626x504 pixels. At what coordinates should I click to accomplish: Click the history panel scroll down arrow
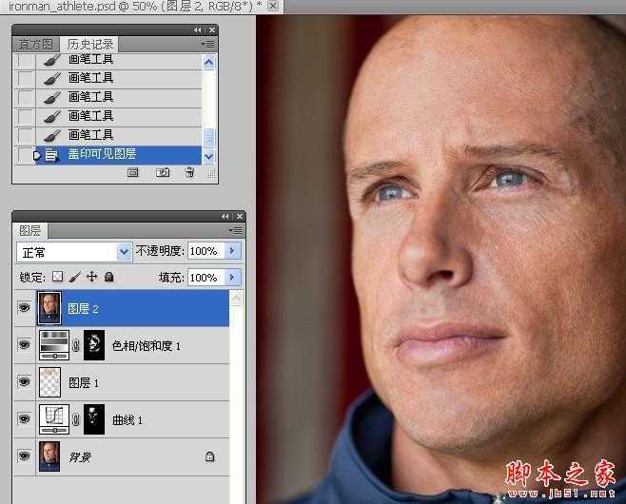click(208, 157)
